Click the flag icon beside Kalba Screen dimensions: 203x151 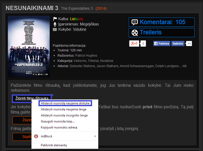[x=55, y=19]
